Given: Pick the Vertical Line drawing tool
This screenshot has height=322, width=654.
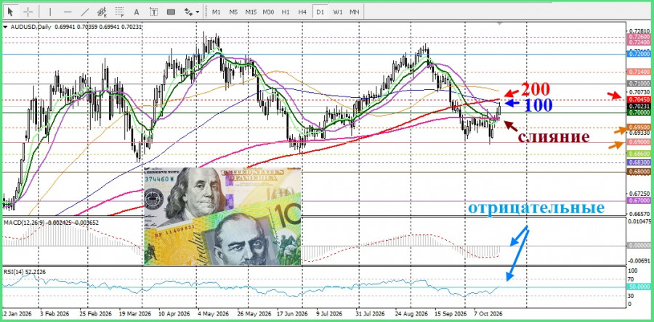Looking at the screenshot, I should point(50,12).
